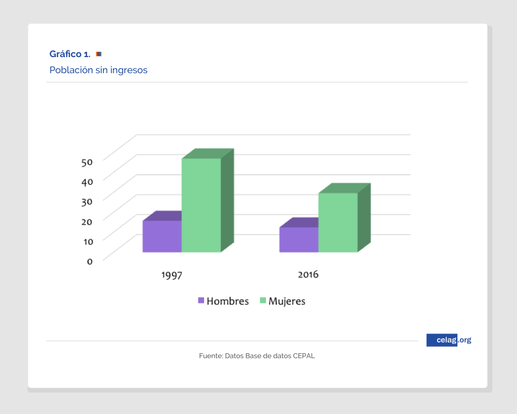This screenshot has width=517, height=414.
Task: Open the celag.org logo link
Action: (448, 340)
